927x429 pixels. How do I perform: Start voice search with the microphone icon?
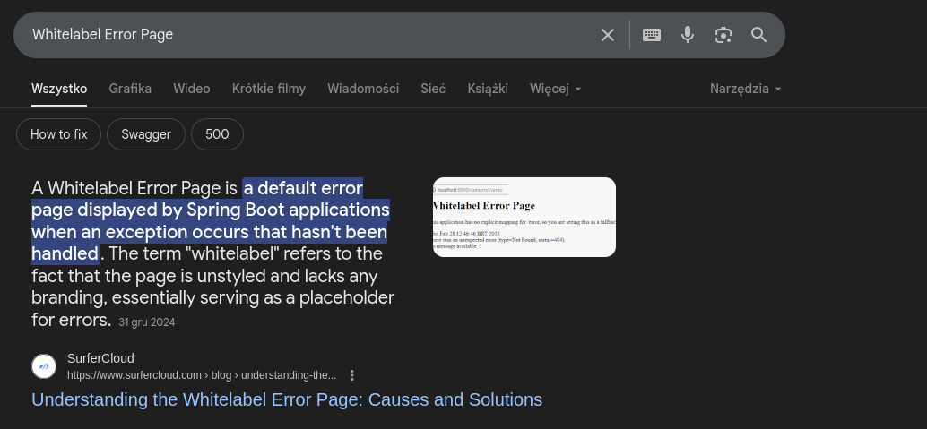click(687, 35)
